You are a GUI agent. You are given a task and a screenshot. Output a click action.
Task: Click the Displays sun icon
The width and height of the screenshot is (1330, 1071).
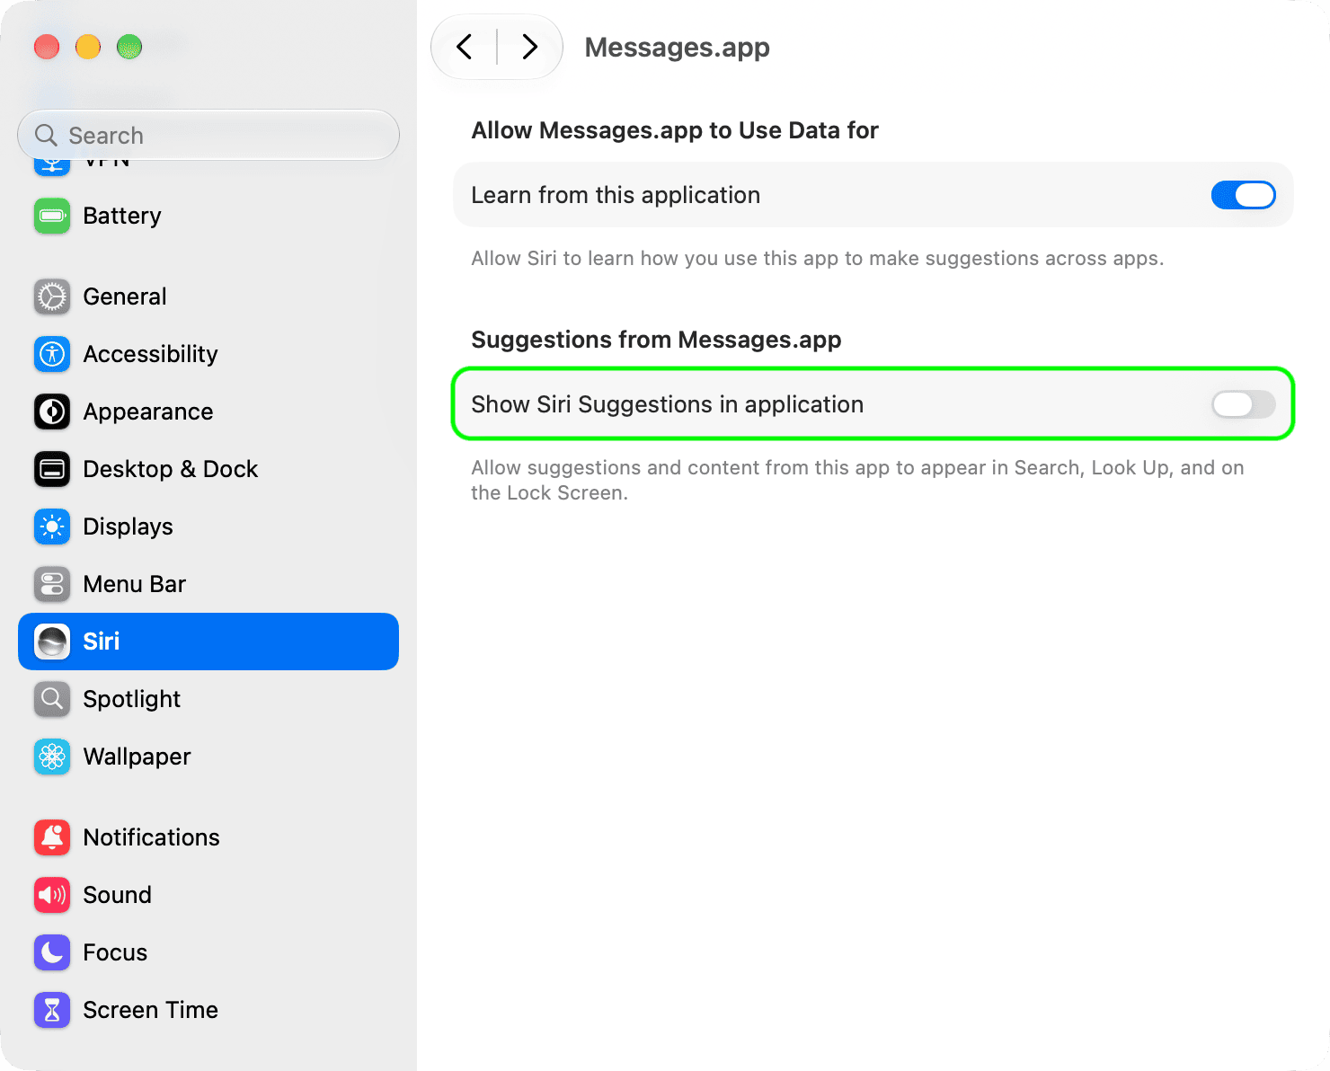(x=52, y=527)
